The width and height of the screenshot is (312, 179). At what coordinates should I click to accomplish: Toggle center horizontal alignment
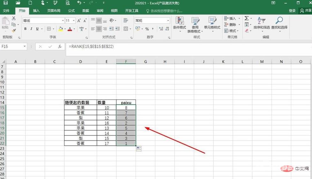tap(99, 29)
